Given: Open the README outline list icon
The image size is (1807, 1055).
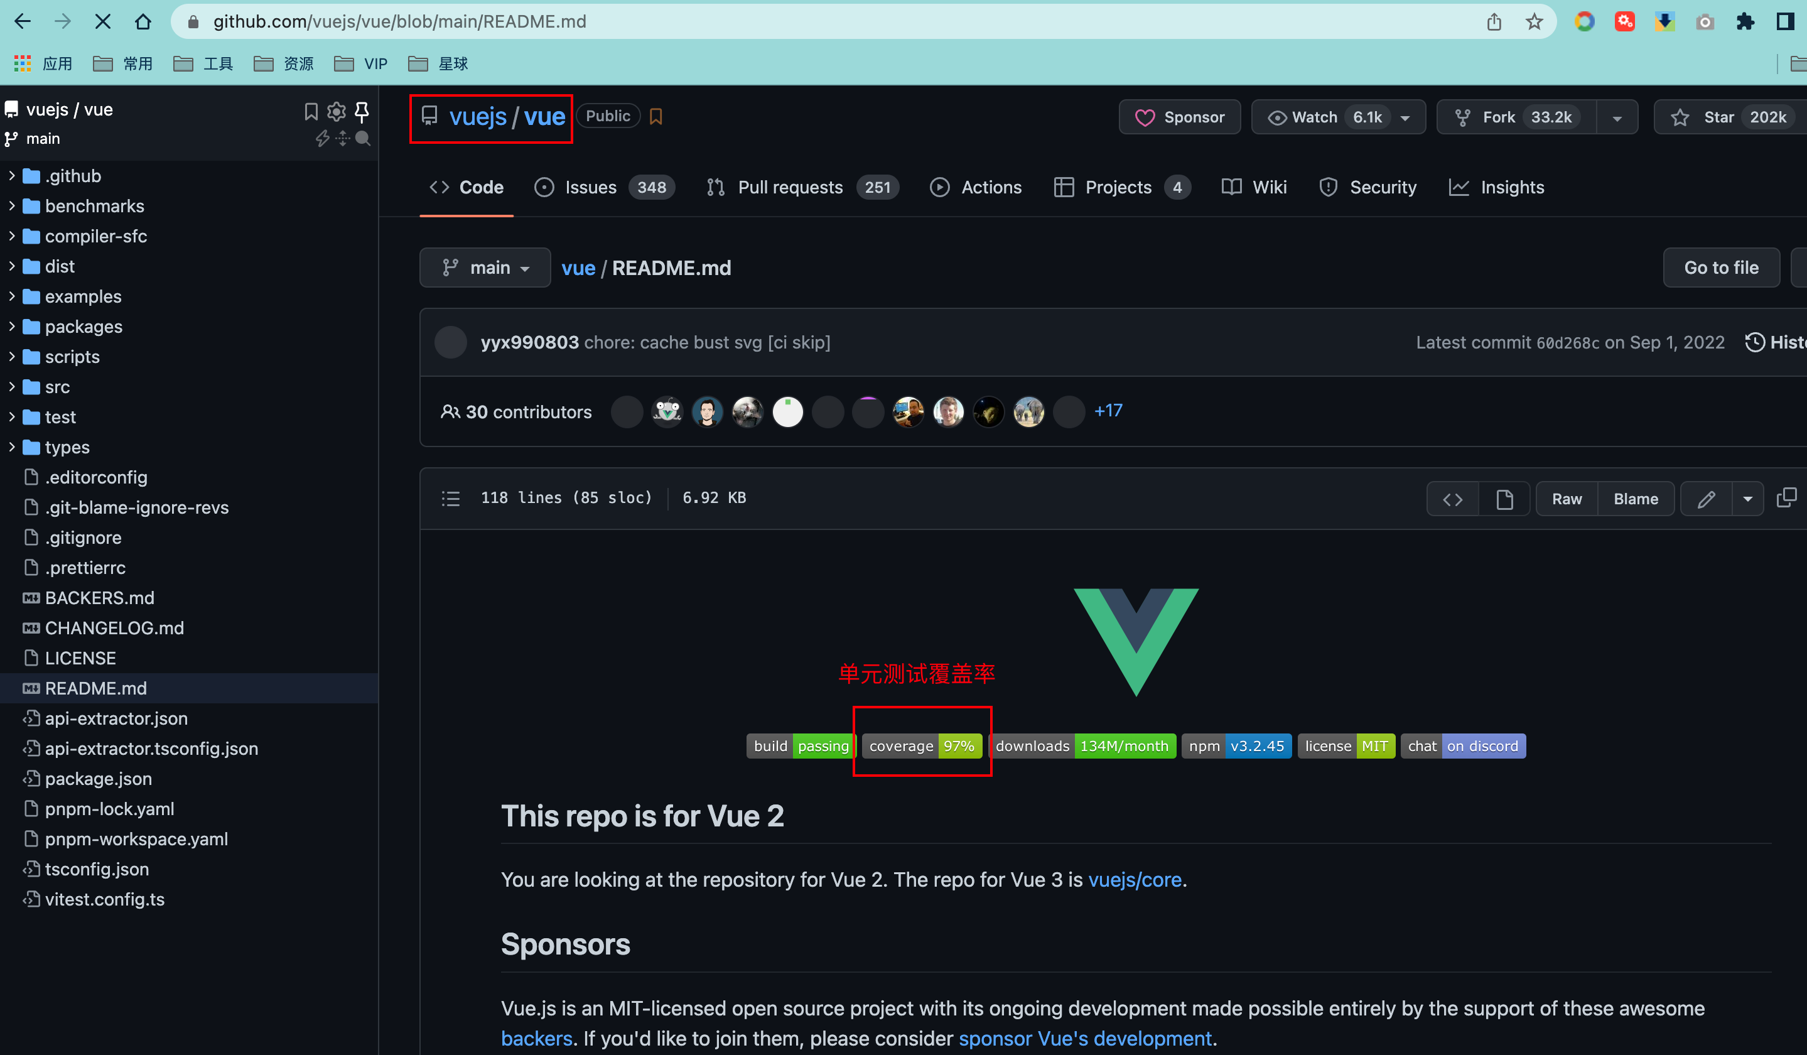Looking at the screenshot, I should click(x=450, y=499).
